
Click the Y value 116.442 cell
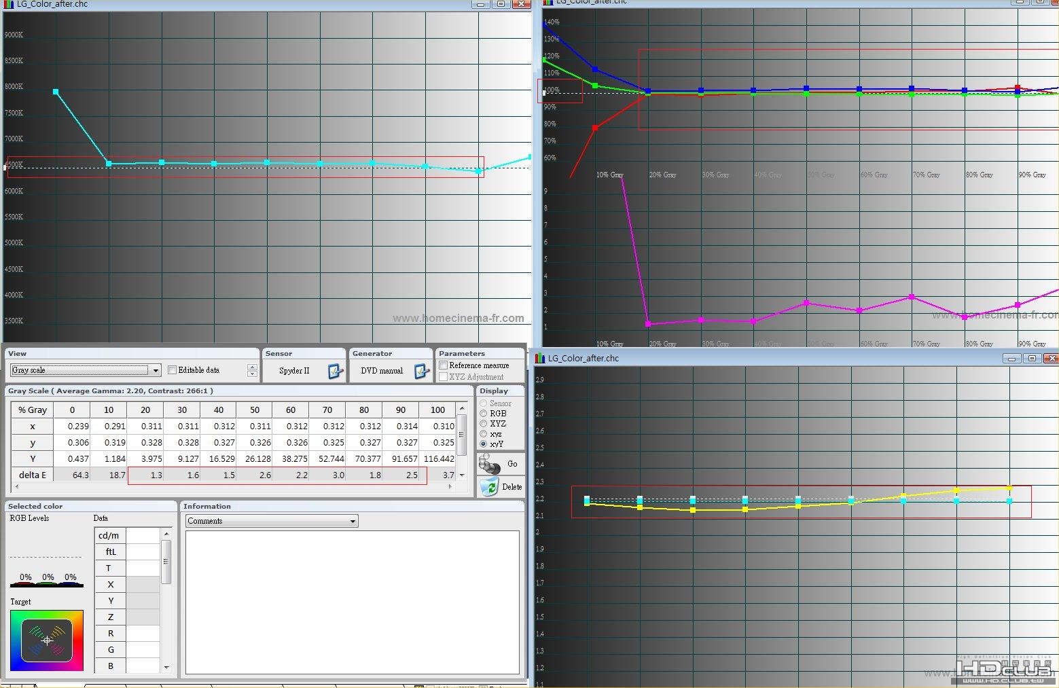pos(438,458)
